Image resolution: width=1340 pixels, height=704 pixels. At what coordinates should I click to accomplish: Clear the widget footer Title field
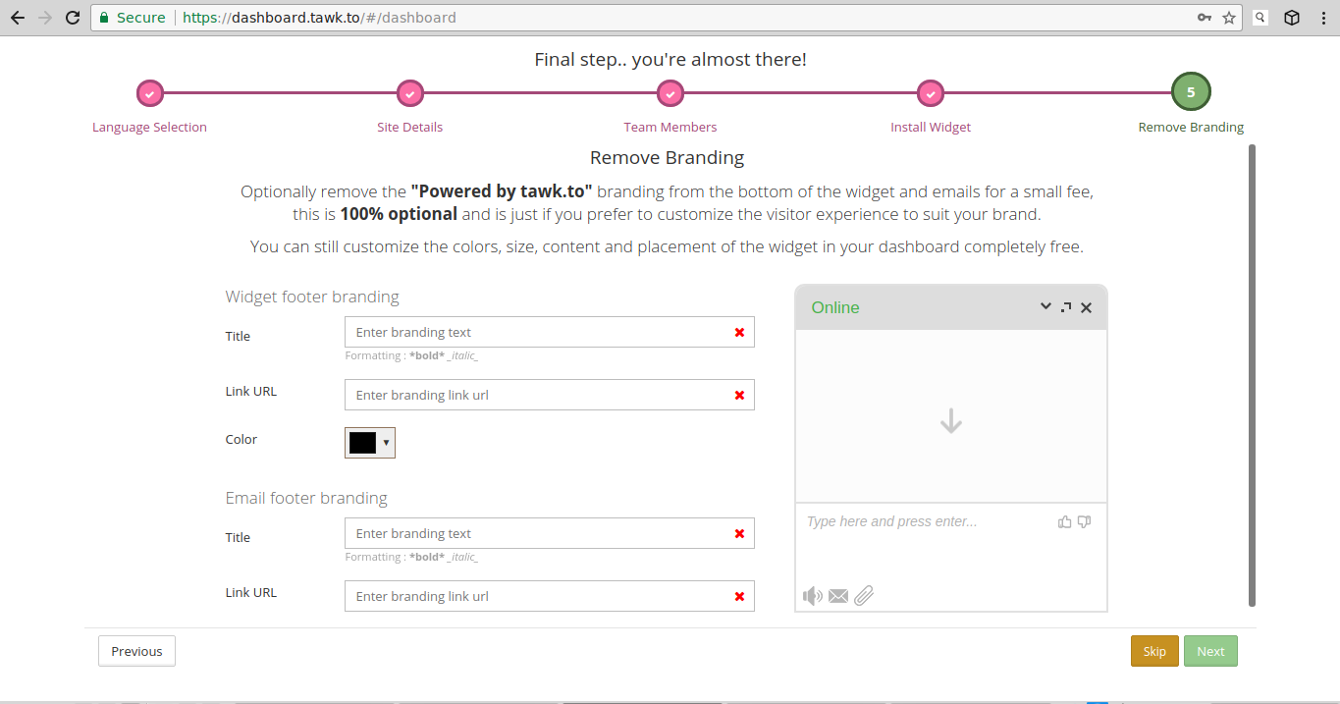pos(739,333)
